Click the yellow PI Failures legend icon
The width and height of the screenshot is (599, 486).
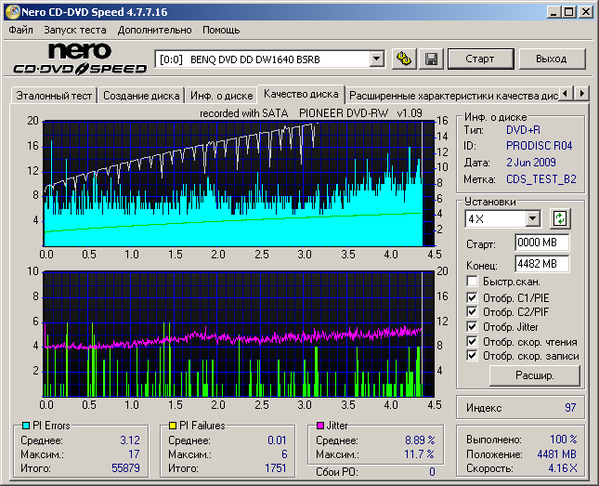click(x=173, y=426)
